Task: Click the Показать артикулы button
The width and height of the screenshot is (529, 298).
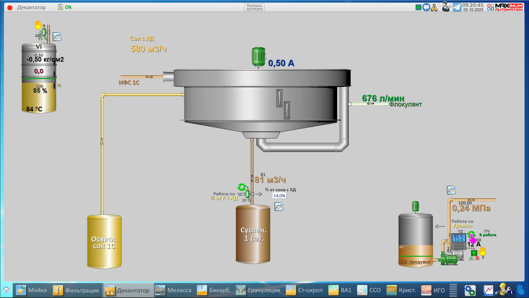Action: (x=254, y=7)
